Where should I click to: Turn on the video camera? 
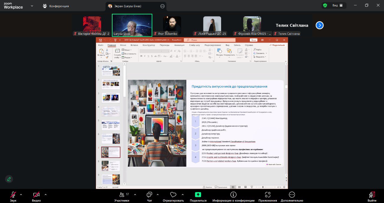36,195
